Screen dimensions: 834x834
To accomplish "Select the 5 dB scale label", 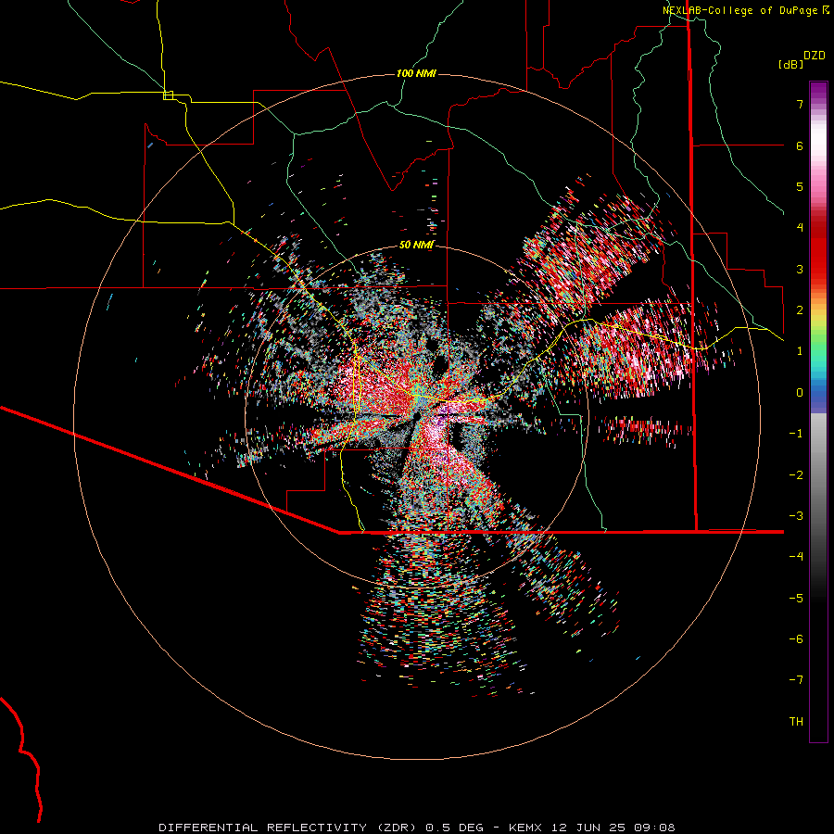I will 800,186.
